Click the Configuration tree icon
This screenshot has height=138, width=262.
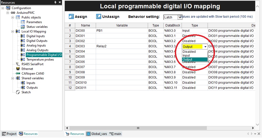point(8,8)
